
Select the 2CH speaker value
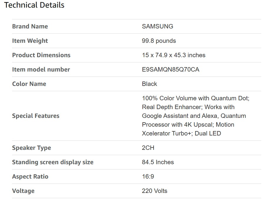pyautogui.click(x=148, y=148)
